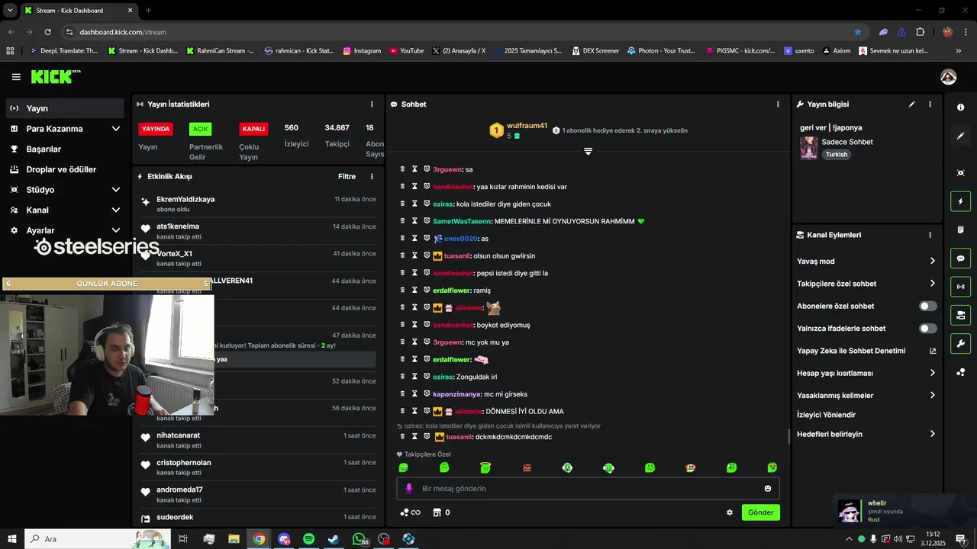
Task: Delete the 3rguewn 'sa' message with trash icon
Action: pos(403,169)
